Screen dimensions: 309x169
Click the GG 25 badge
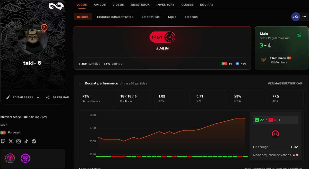point(10,158)
